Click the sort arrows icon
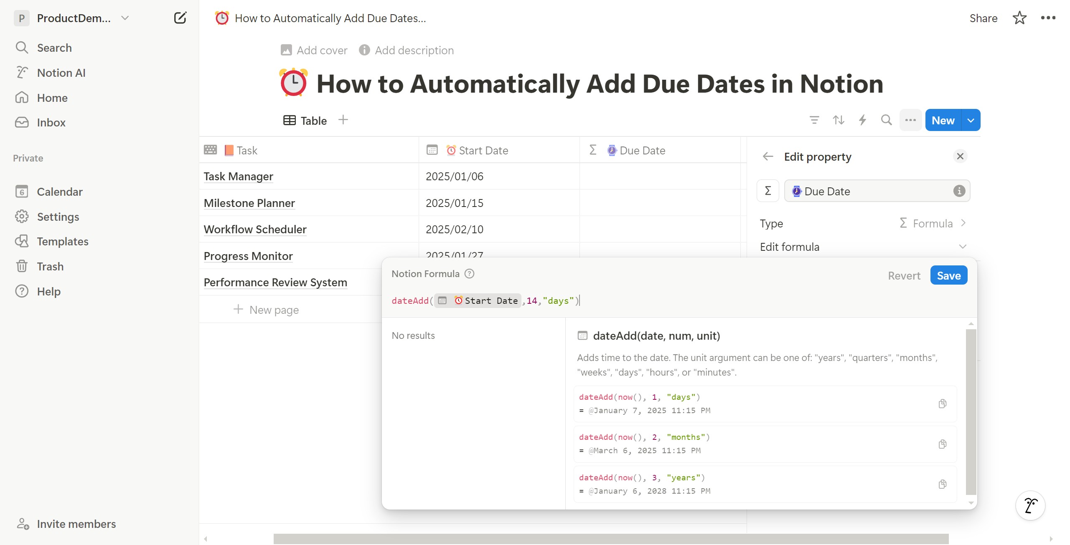The image size is (1070, 545). pyautogui.click(x=838, y=120)
